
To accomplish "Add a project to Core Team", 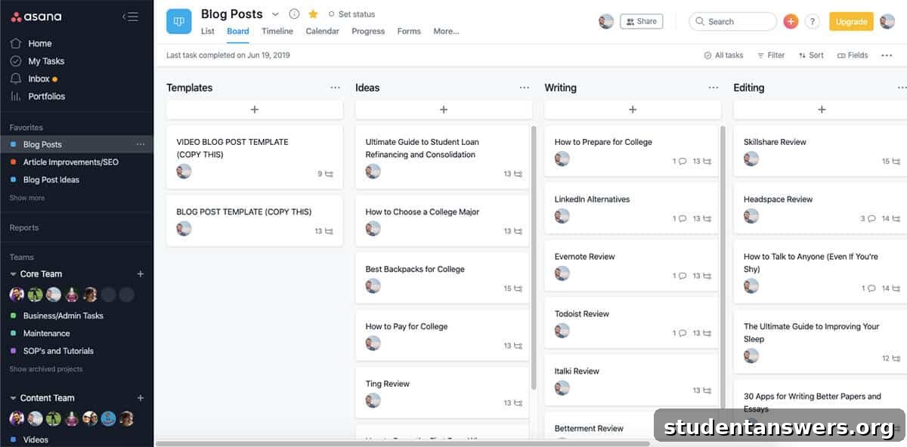I will click(x=140, y=274).
